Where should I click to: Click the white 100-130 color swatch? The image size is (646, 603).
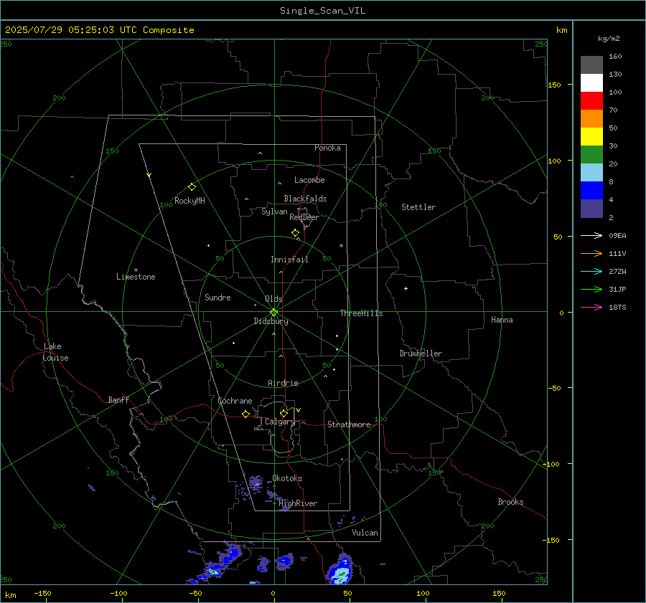[591, 82]
